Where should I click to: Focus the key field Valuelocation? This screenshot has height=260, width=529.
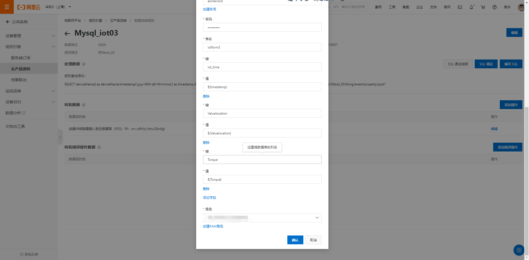pyautogui.click(x=262, y=113)
